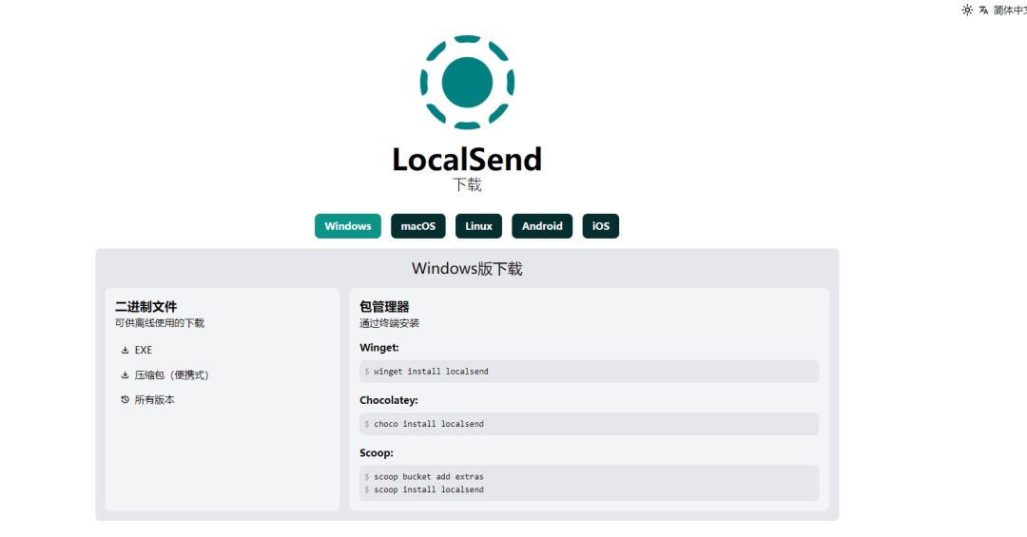
Task: Open the iOS download tab
Action: point(600,226)
